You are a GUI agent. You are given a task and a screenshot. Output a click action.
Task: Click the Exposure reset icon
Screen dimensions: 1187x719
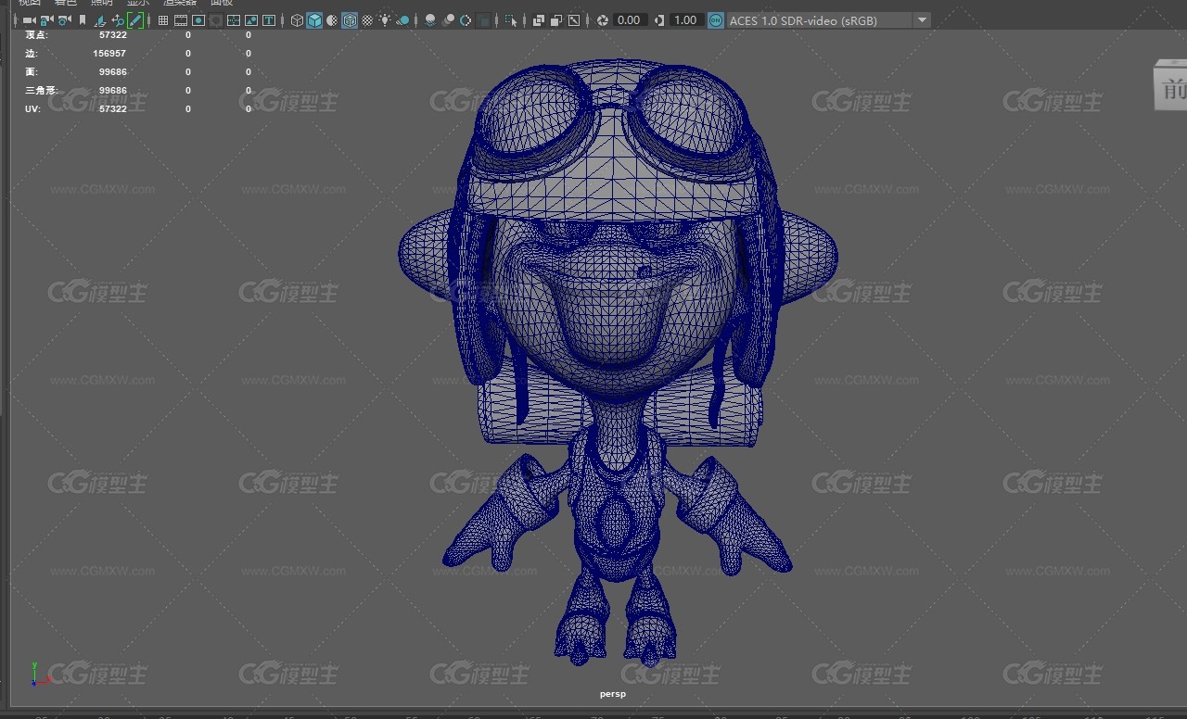tap(603, 20)
